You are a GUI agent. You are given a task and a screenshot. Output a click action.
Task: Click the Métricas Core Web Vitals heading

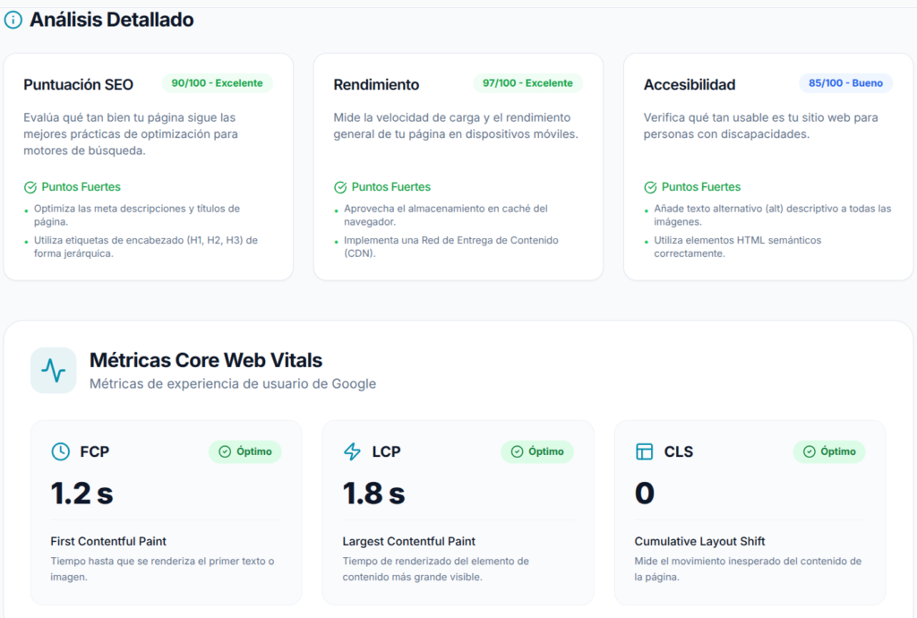click(206, 360)
